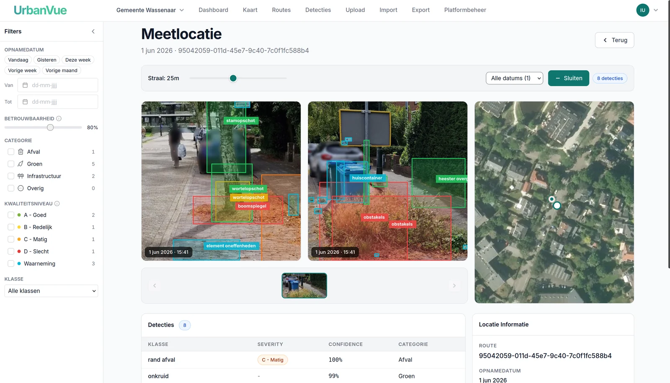Viewport: 670px width, 383px height.
Task: Click the 'rand afval' table row
Action: (303, 360)
